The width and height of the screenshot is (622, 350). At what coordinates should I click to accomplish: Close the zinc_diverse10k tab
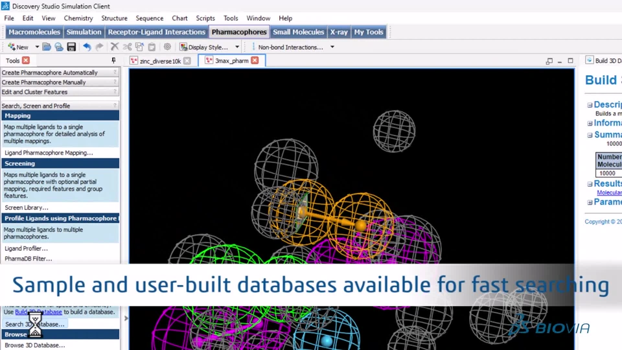[x=187, y=61]
